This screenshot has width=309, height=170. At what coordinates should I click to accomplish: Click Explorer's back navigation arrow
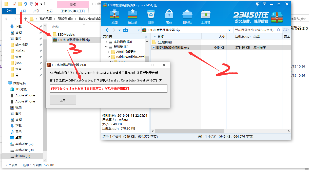(x=7, y=19)
